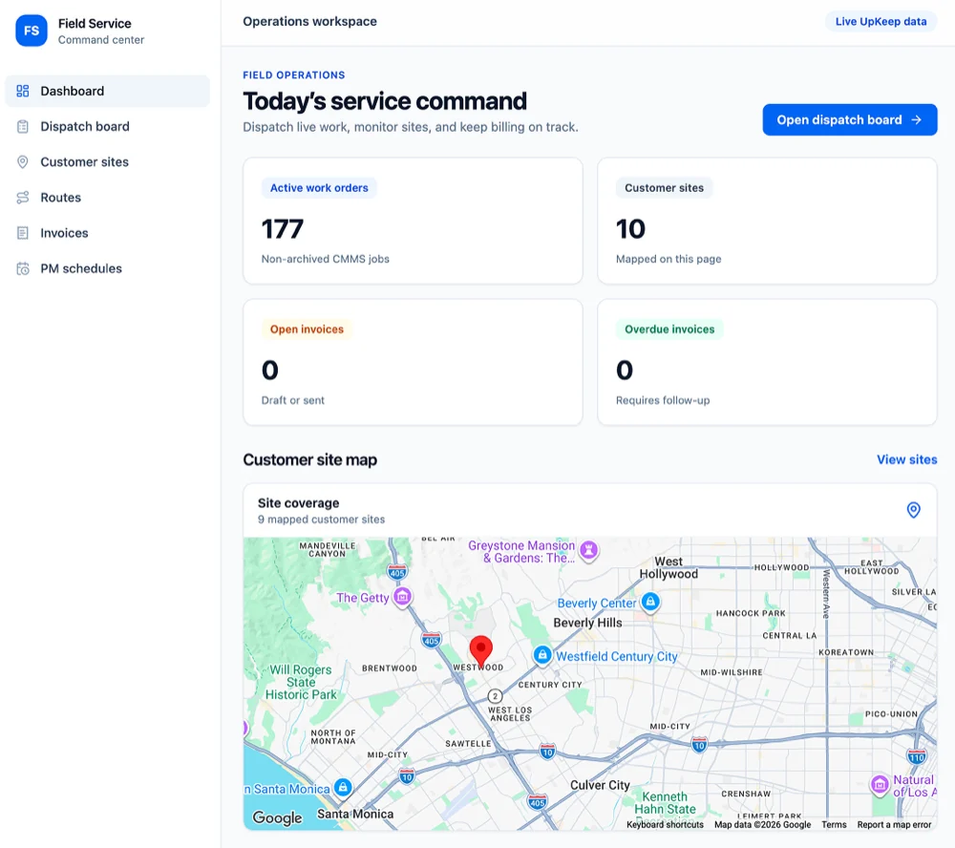Click the Active work orders card
Viewport: 955px width, 848px height.
(413, 222)
